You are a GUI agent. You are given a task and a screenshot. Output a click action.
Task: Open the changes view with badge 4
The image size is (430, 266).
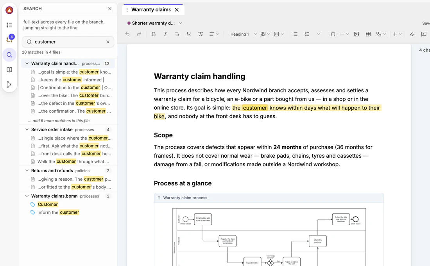click(9, 39)
